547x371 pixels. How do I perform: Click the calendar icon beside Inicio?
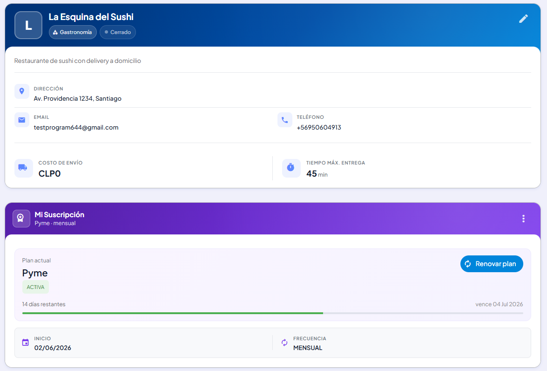26,343
